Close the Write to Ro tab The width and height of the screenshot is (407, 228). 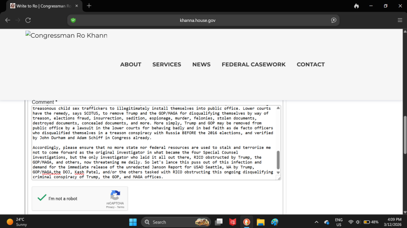(x=76, y=6)
